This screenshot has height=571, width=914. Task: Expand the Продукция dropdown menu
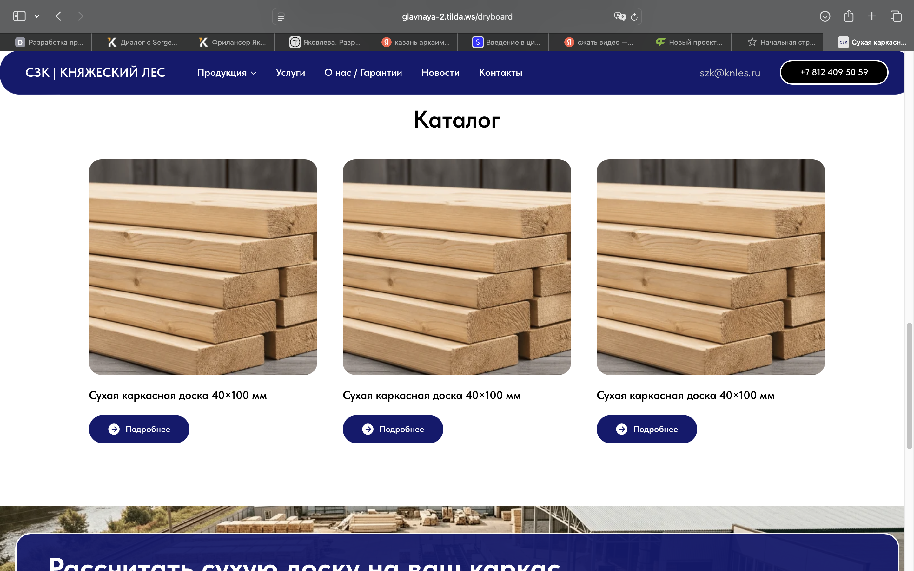click(x=227, y=73)
